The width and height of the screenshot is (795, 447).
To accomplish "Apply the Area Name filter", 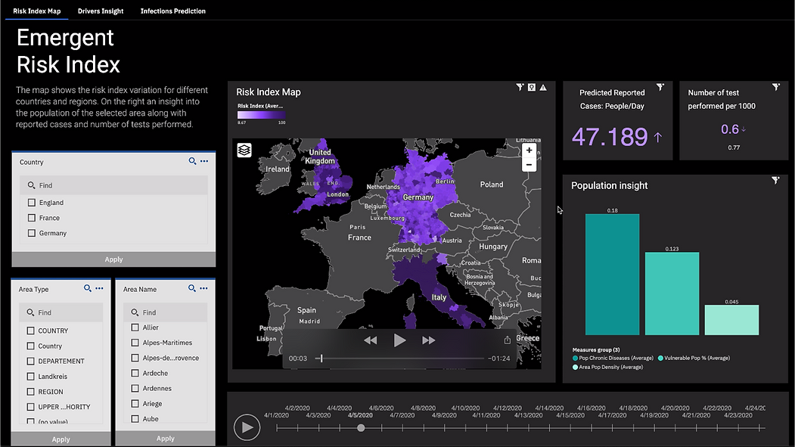I will pos(166,439).
